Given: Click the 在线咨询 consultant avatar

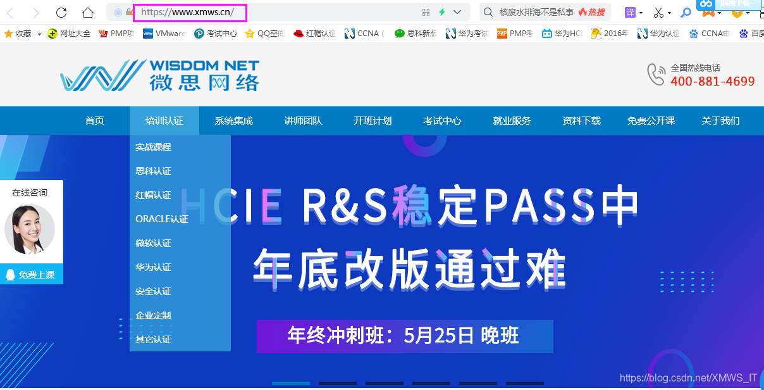Looking at the screenshot, I should (x=30, y=229).
